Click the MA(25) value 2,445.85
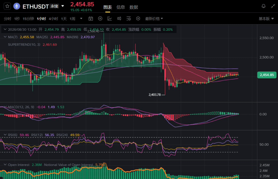This screenshot has width=278, height=179. coord(57,37)
